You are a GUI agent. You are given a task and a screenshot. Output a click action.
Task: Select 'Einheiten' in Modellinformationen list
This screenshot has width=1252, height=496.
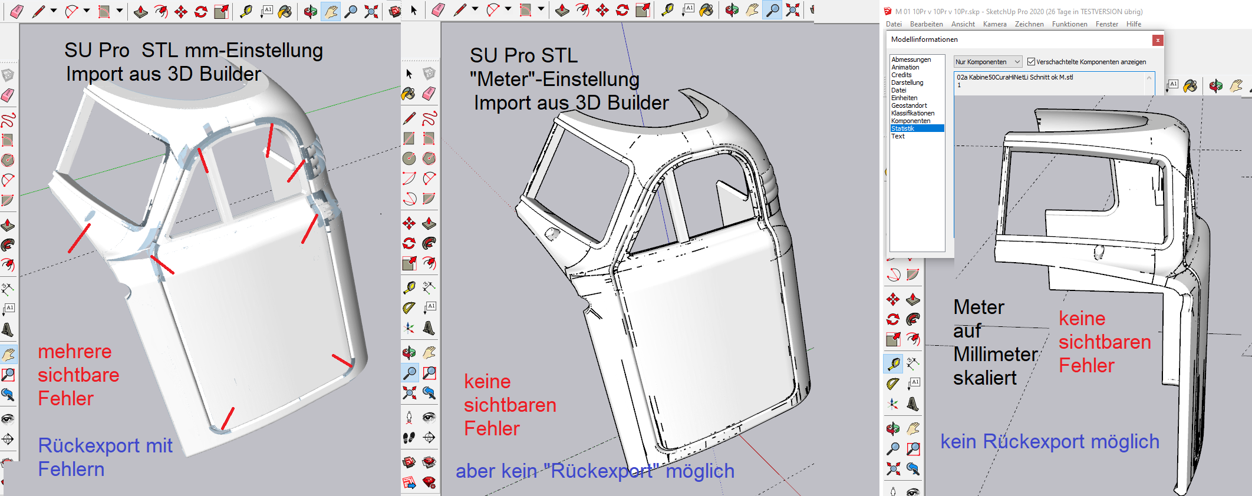point(904,98)
